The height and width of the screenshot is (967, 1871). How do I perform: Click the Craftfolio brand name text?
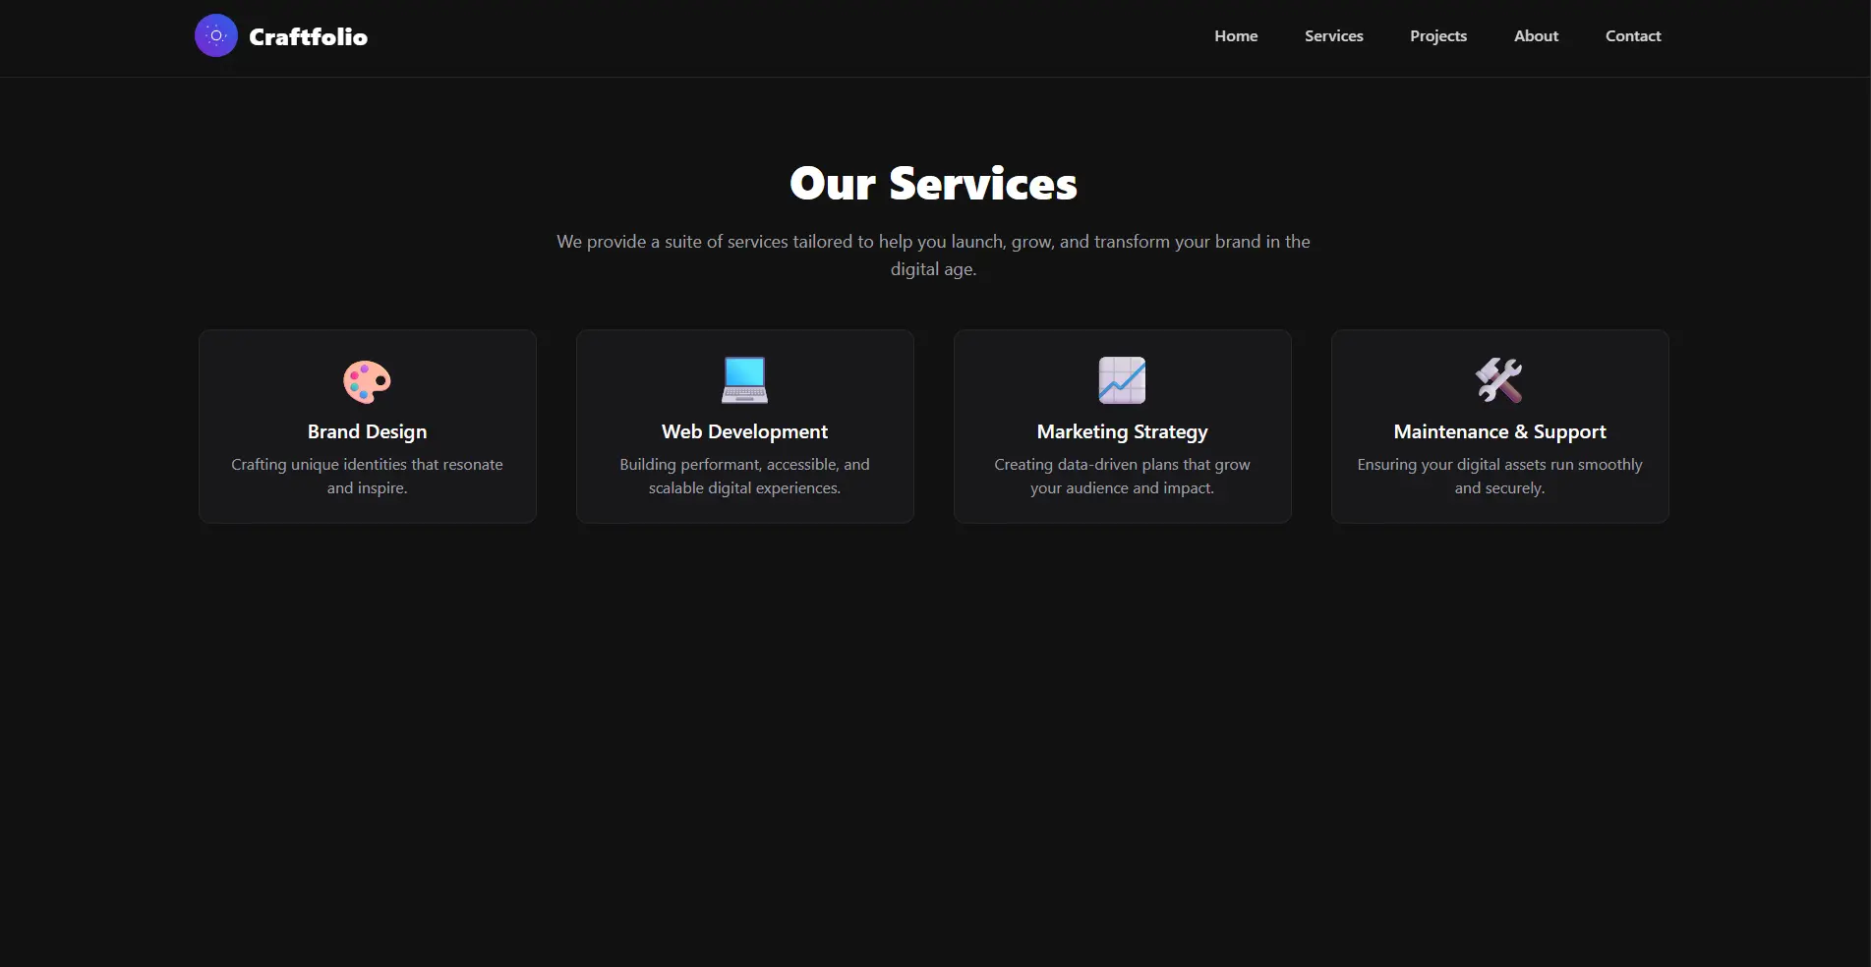(308, 37)
